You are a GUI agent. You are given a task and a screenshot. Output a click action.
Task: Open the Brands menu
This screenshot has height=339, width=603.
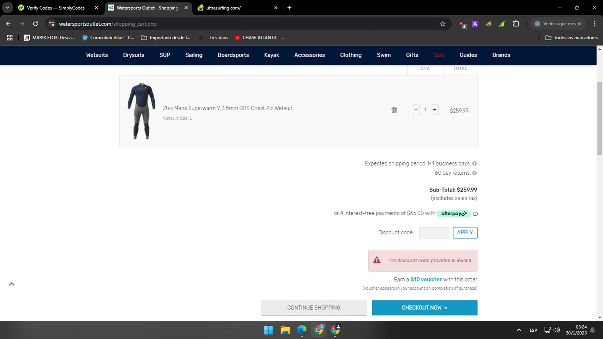point(501,55)
